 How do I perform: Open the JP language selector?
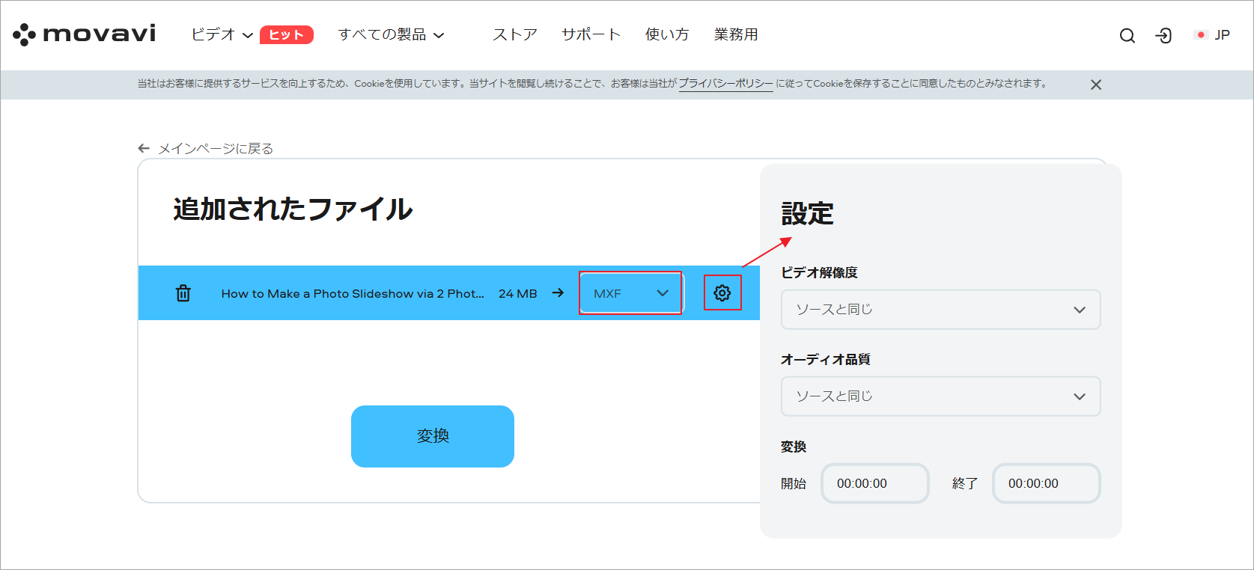(x=1213, y=35)
